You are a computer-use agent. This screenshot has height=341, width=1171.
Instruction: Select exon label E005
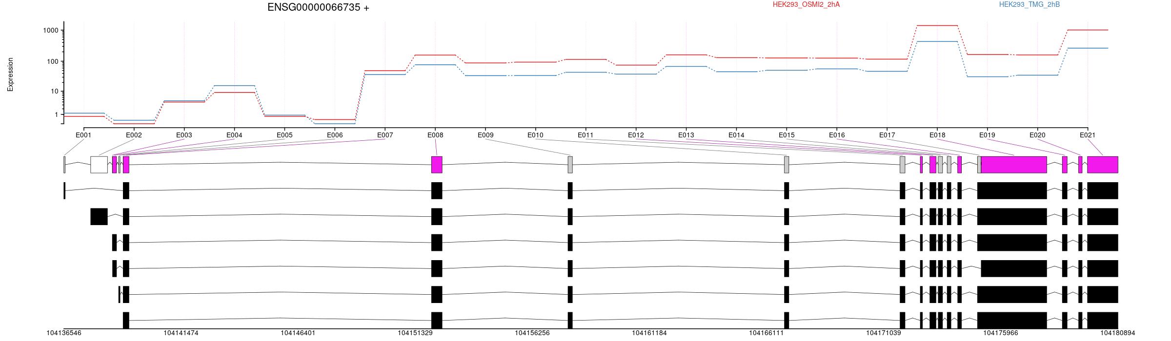point(284,135)
